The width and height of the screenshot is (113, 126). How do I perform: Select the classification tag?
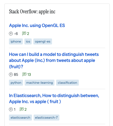point(67,83)
